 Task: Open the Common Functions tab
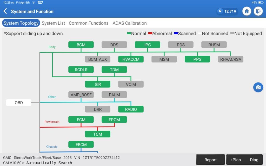point(89,23)
